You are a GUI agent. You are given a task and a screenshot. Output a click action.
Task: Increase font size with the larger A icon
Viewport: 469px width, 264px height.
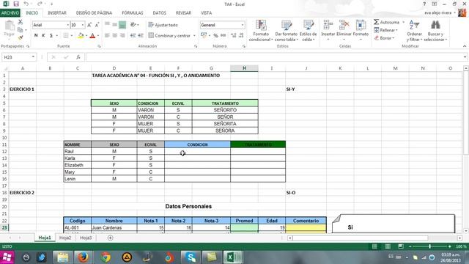pyautogui.click(x=89, y=25)
